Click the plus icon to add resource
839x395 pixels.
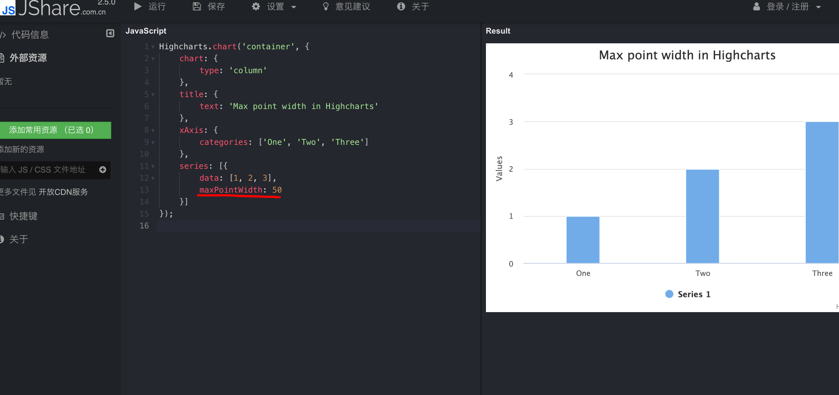coord(103,170)
